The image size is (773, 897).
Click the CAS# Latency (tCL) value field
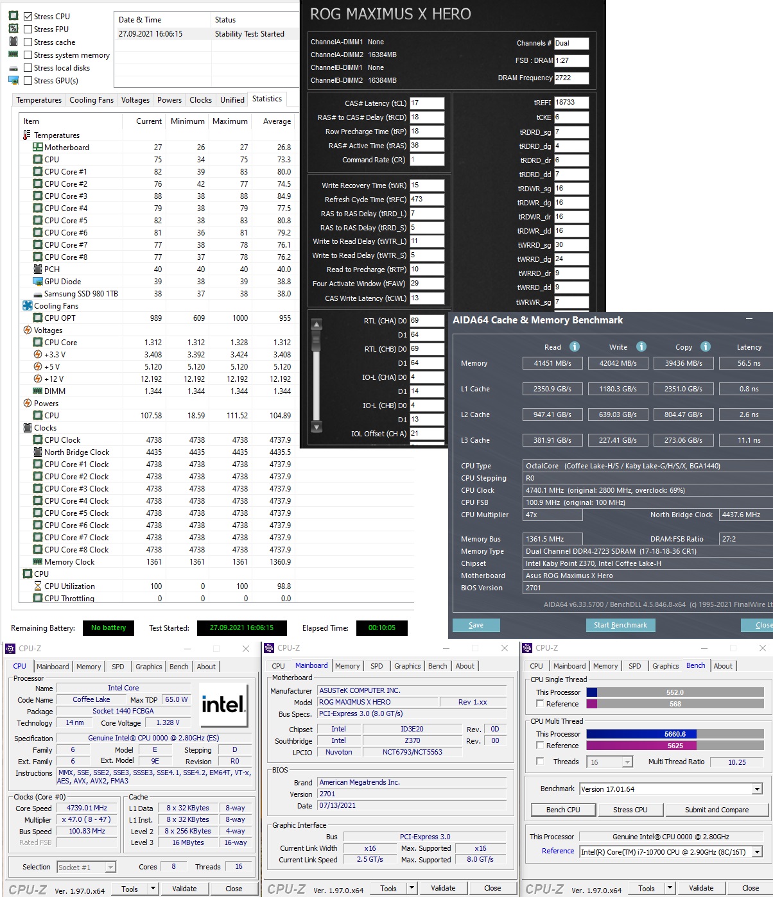427,103
